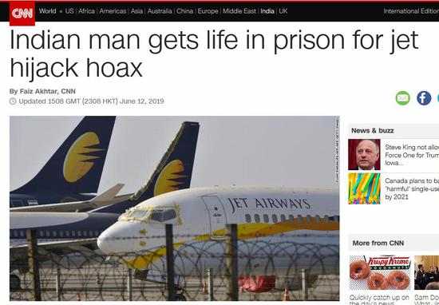Open the India section
439x305 pixels.
(267, 11)
